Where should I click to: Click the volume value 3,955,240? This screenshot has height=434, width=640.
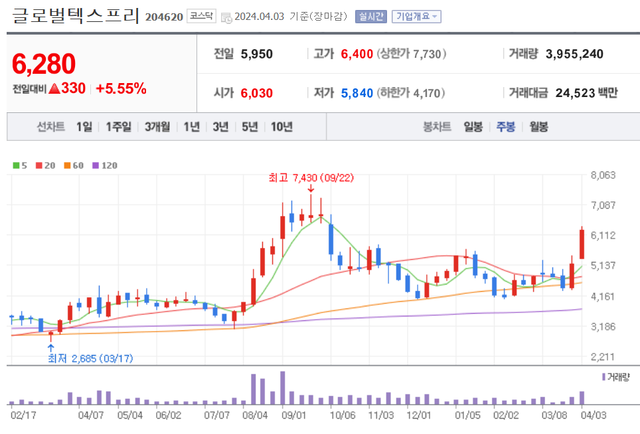tap(574, 54)
